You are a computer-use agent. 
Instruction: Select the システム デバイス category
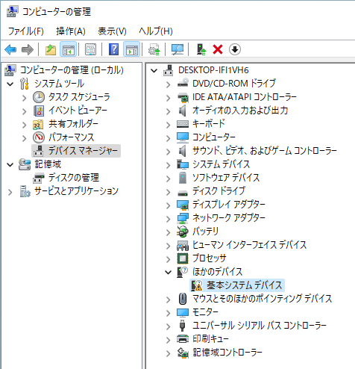pos(221,164)
